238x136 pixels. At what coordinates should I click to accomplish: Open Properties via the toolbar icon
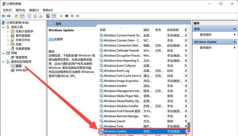tap(29, 16)
